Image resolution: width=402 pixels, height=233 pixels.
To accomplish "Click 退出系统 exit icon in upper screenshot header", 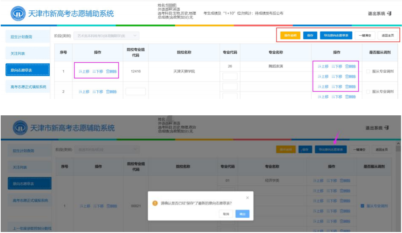I will [389, 13].
